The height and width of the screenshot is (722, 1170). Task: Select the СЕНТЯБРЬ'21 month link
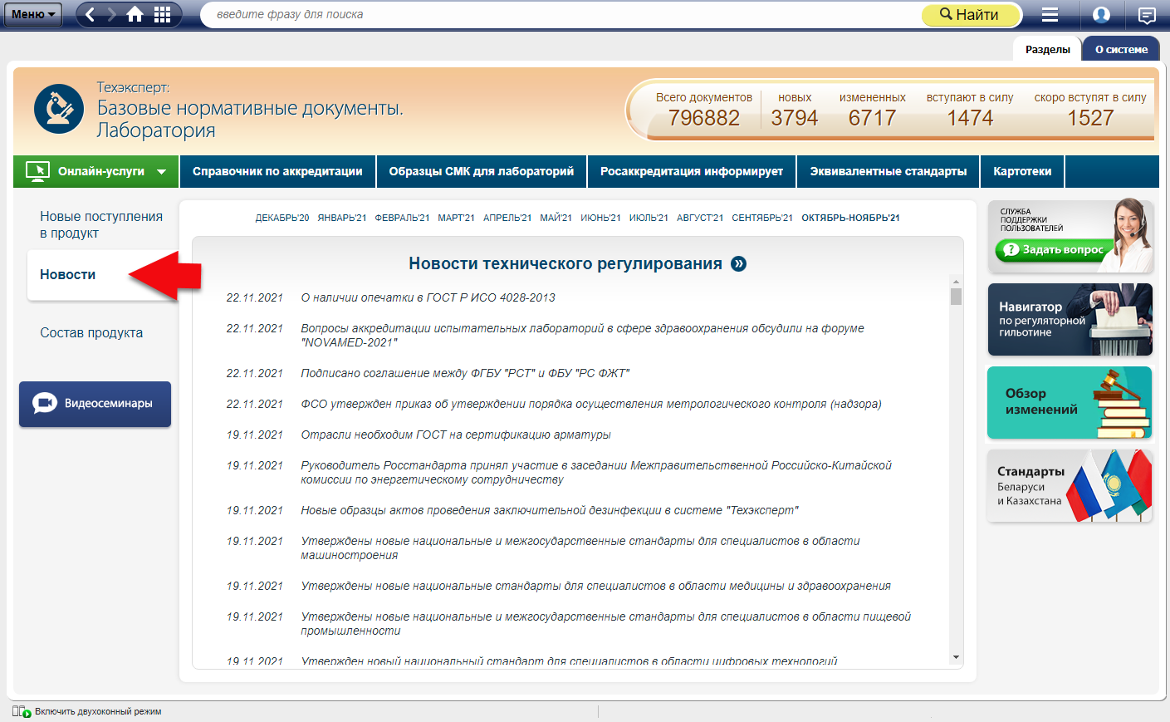click(x=762, y=218)
